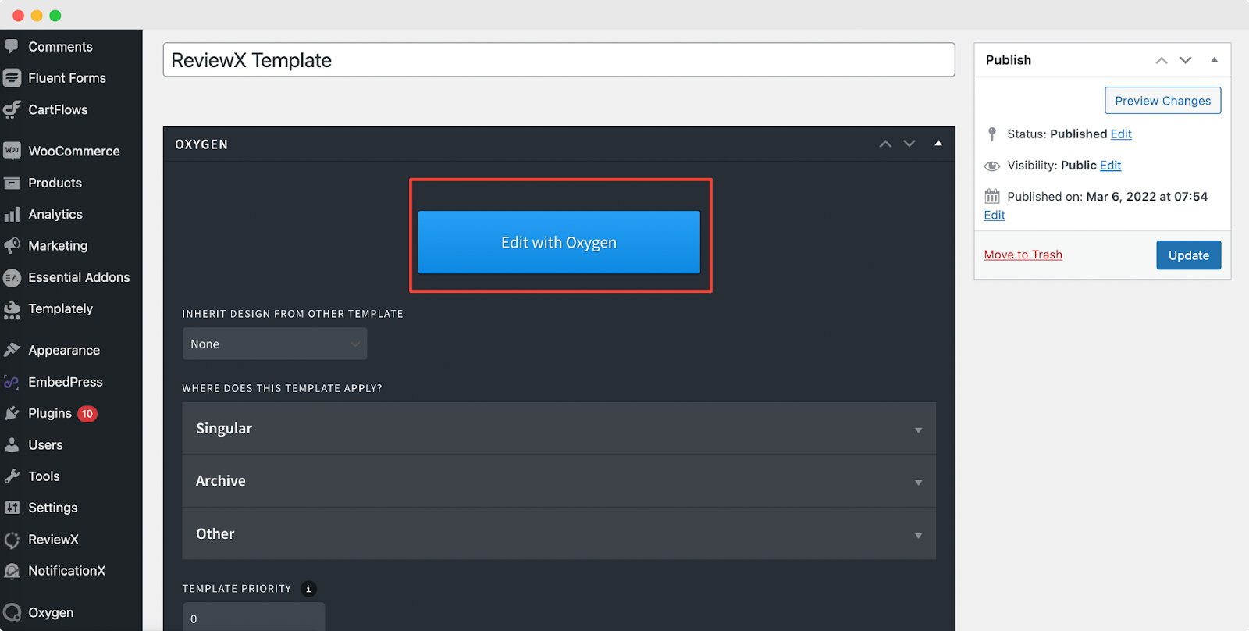
Task: Click the Products box icon
Action: (12, 183)
